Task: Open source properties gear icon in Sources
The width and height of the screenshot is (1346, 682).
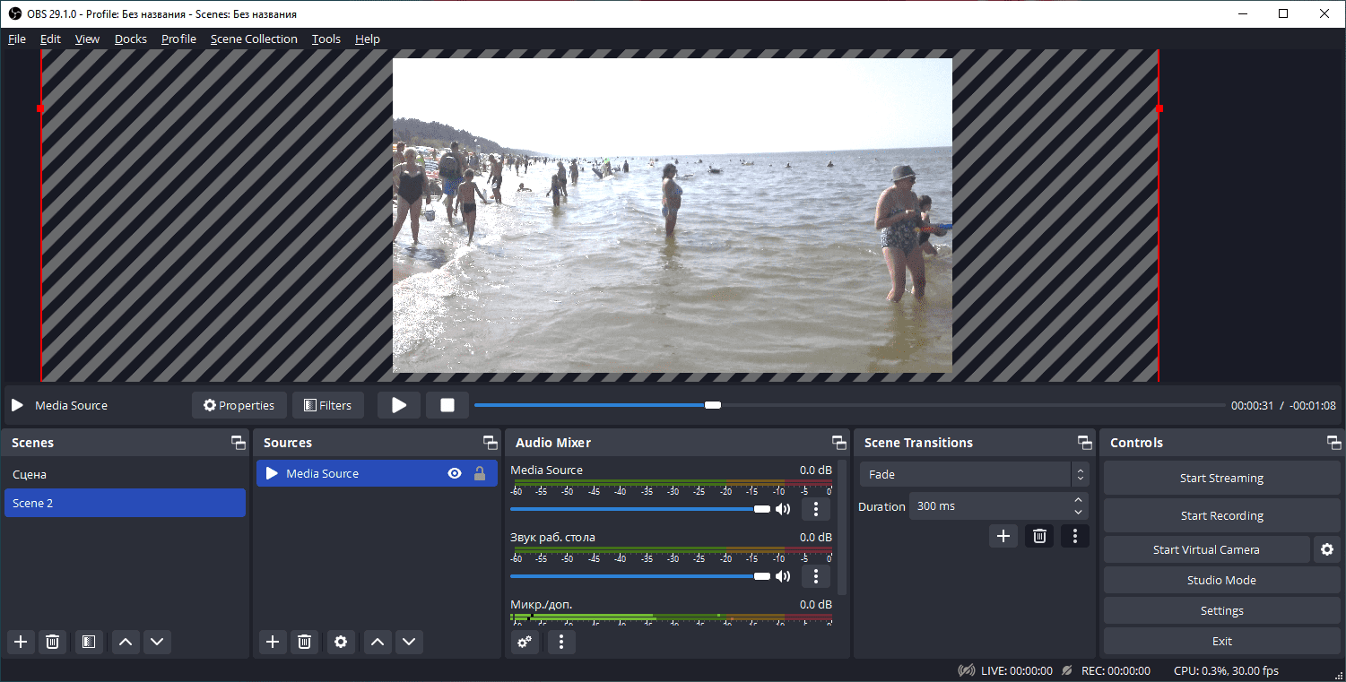Action: click(x=340, y=642)
